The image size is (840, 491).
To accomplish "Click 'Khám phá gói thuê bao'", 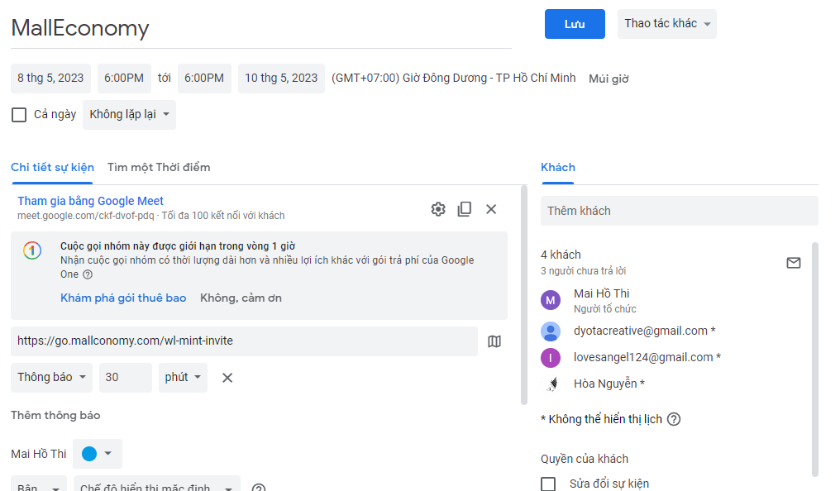I will (x=123, y=298).
